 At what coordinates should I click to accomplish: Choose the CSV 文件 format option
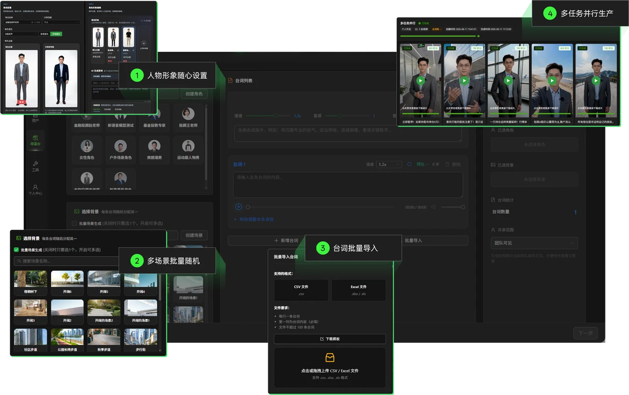pos(301,290)
